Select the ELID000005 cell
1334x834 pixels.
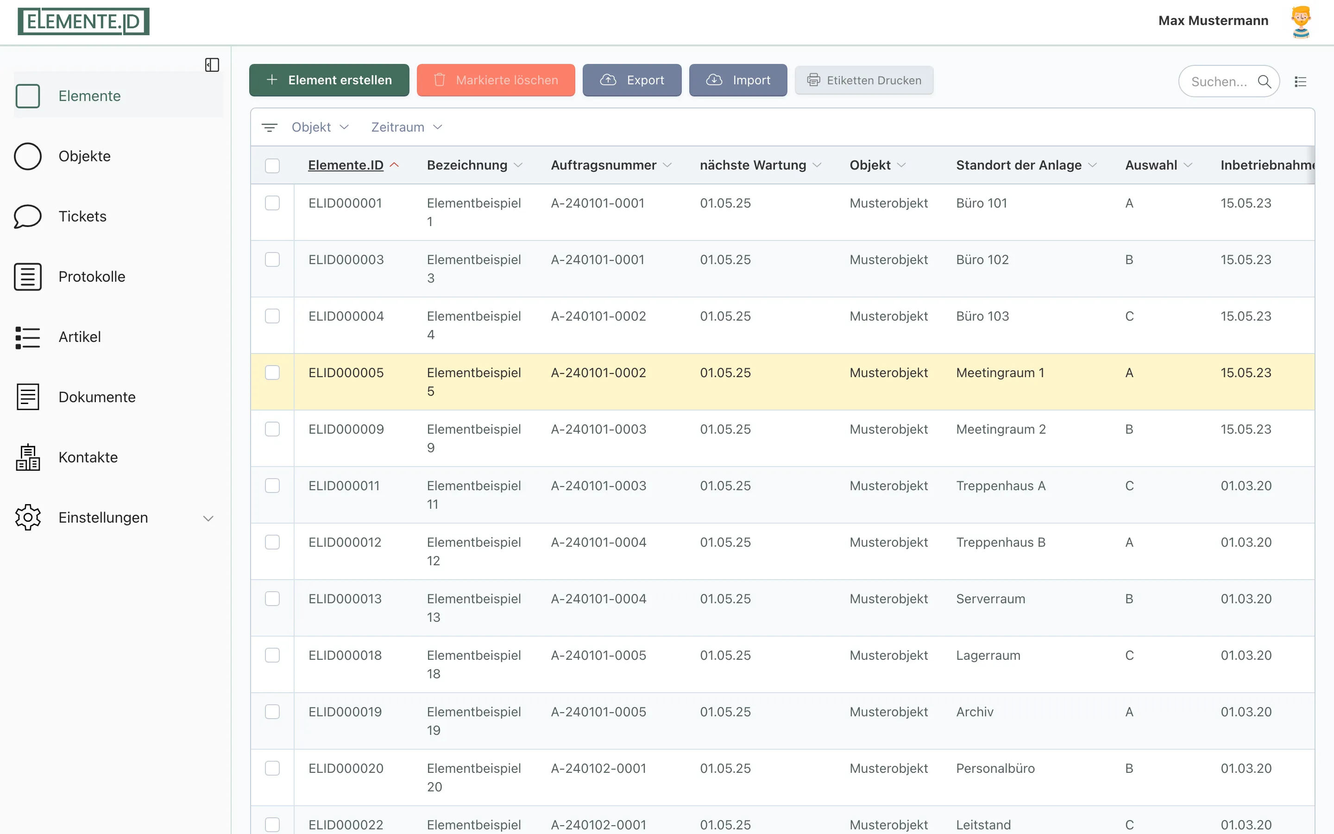coord(346,373)
